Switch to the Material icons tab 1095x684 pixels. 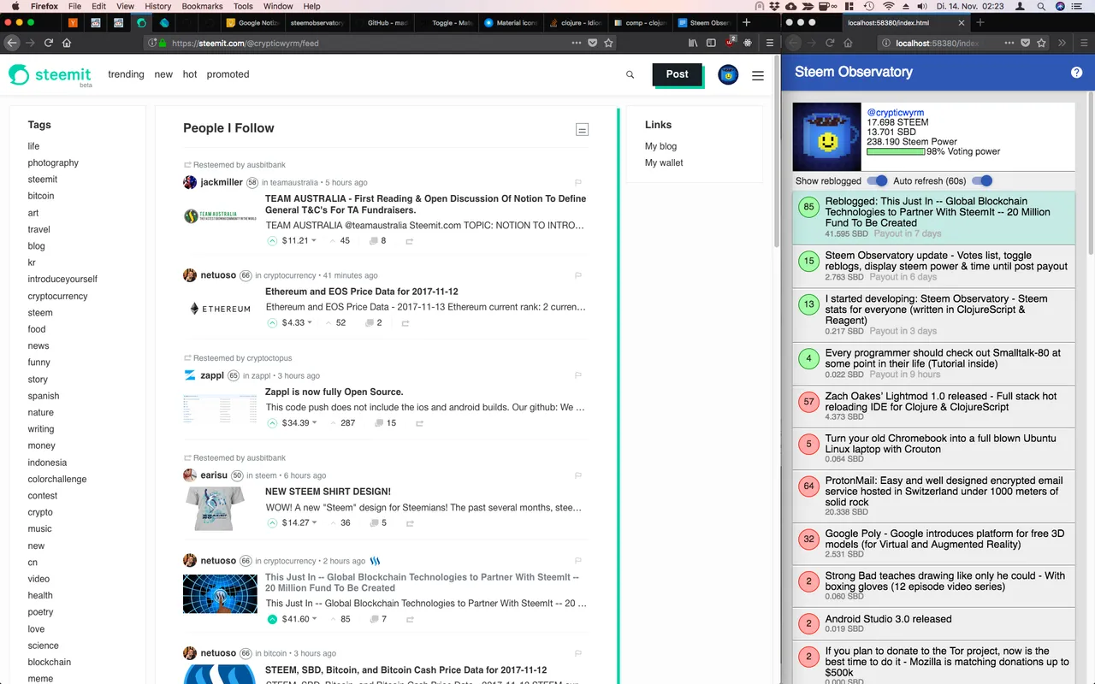point(511,23)
